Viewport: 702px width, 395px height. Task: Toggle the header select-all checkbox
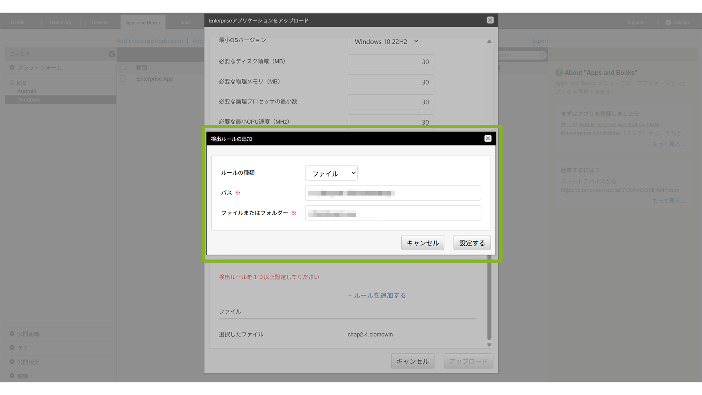pos(123,68)
